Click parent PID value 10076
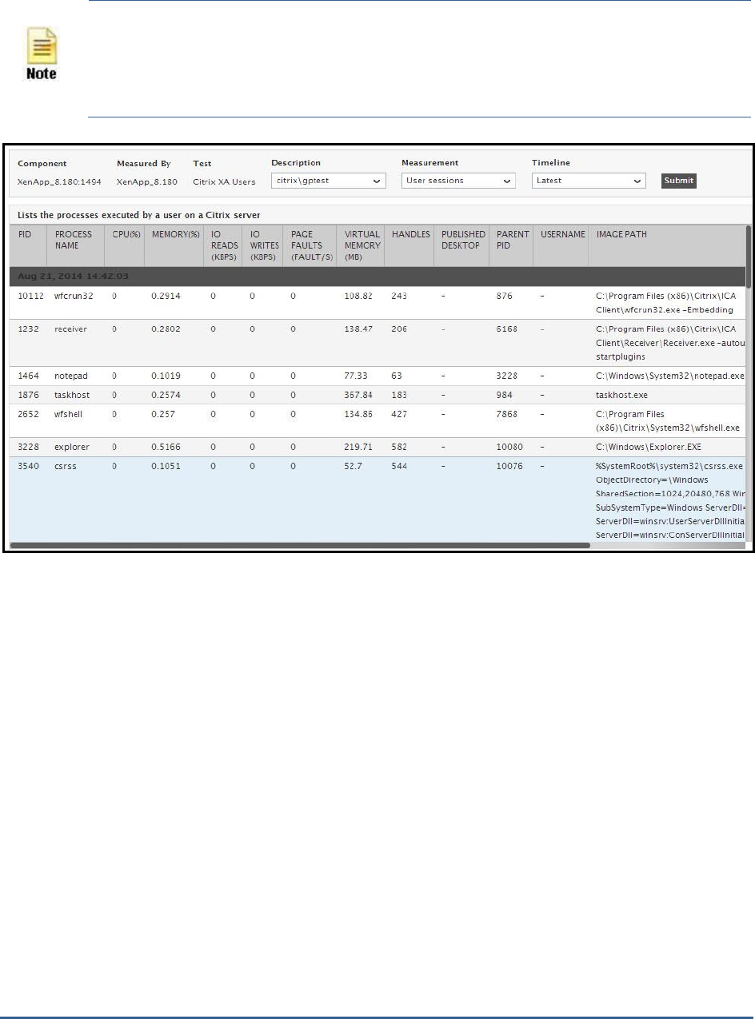755x1019 pixels. [509, 466]
